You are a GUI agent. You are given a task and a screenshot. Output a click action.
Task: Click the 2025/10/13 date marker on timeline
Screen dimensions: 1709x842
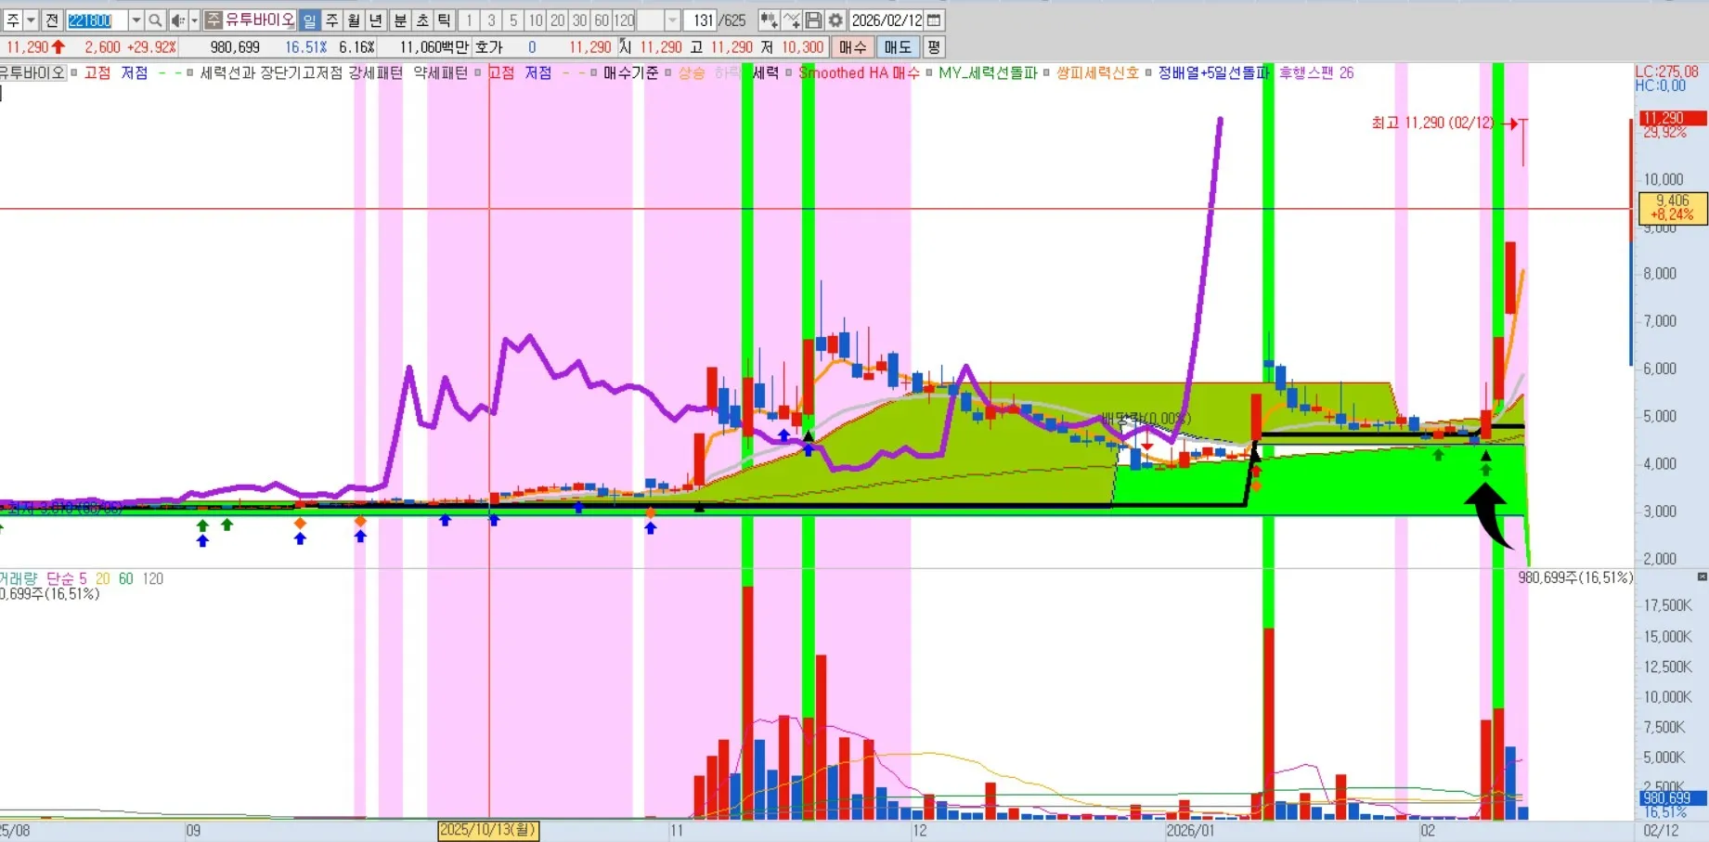point(487,830)
